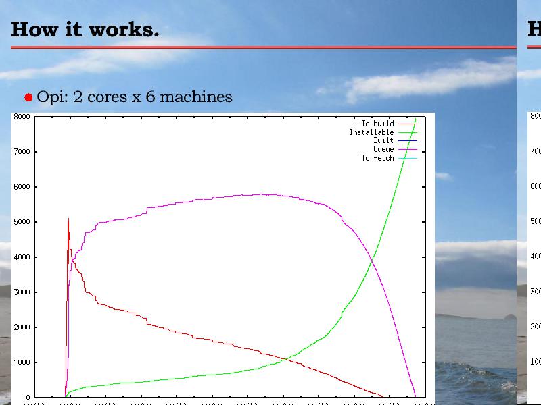Click the red bullet point marker
Viewport: 541px width, 405px height.
click(x=28, y=98)
